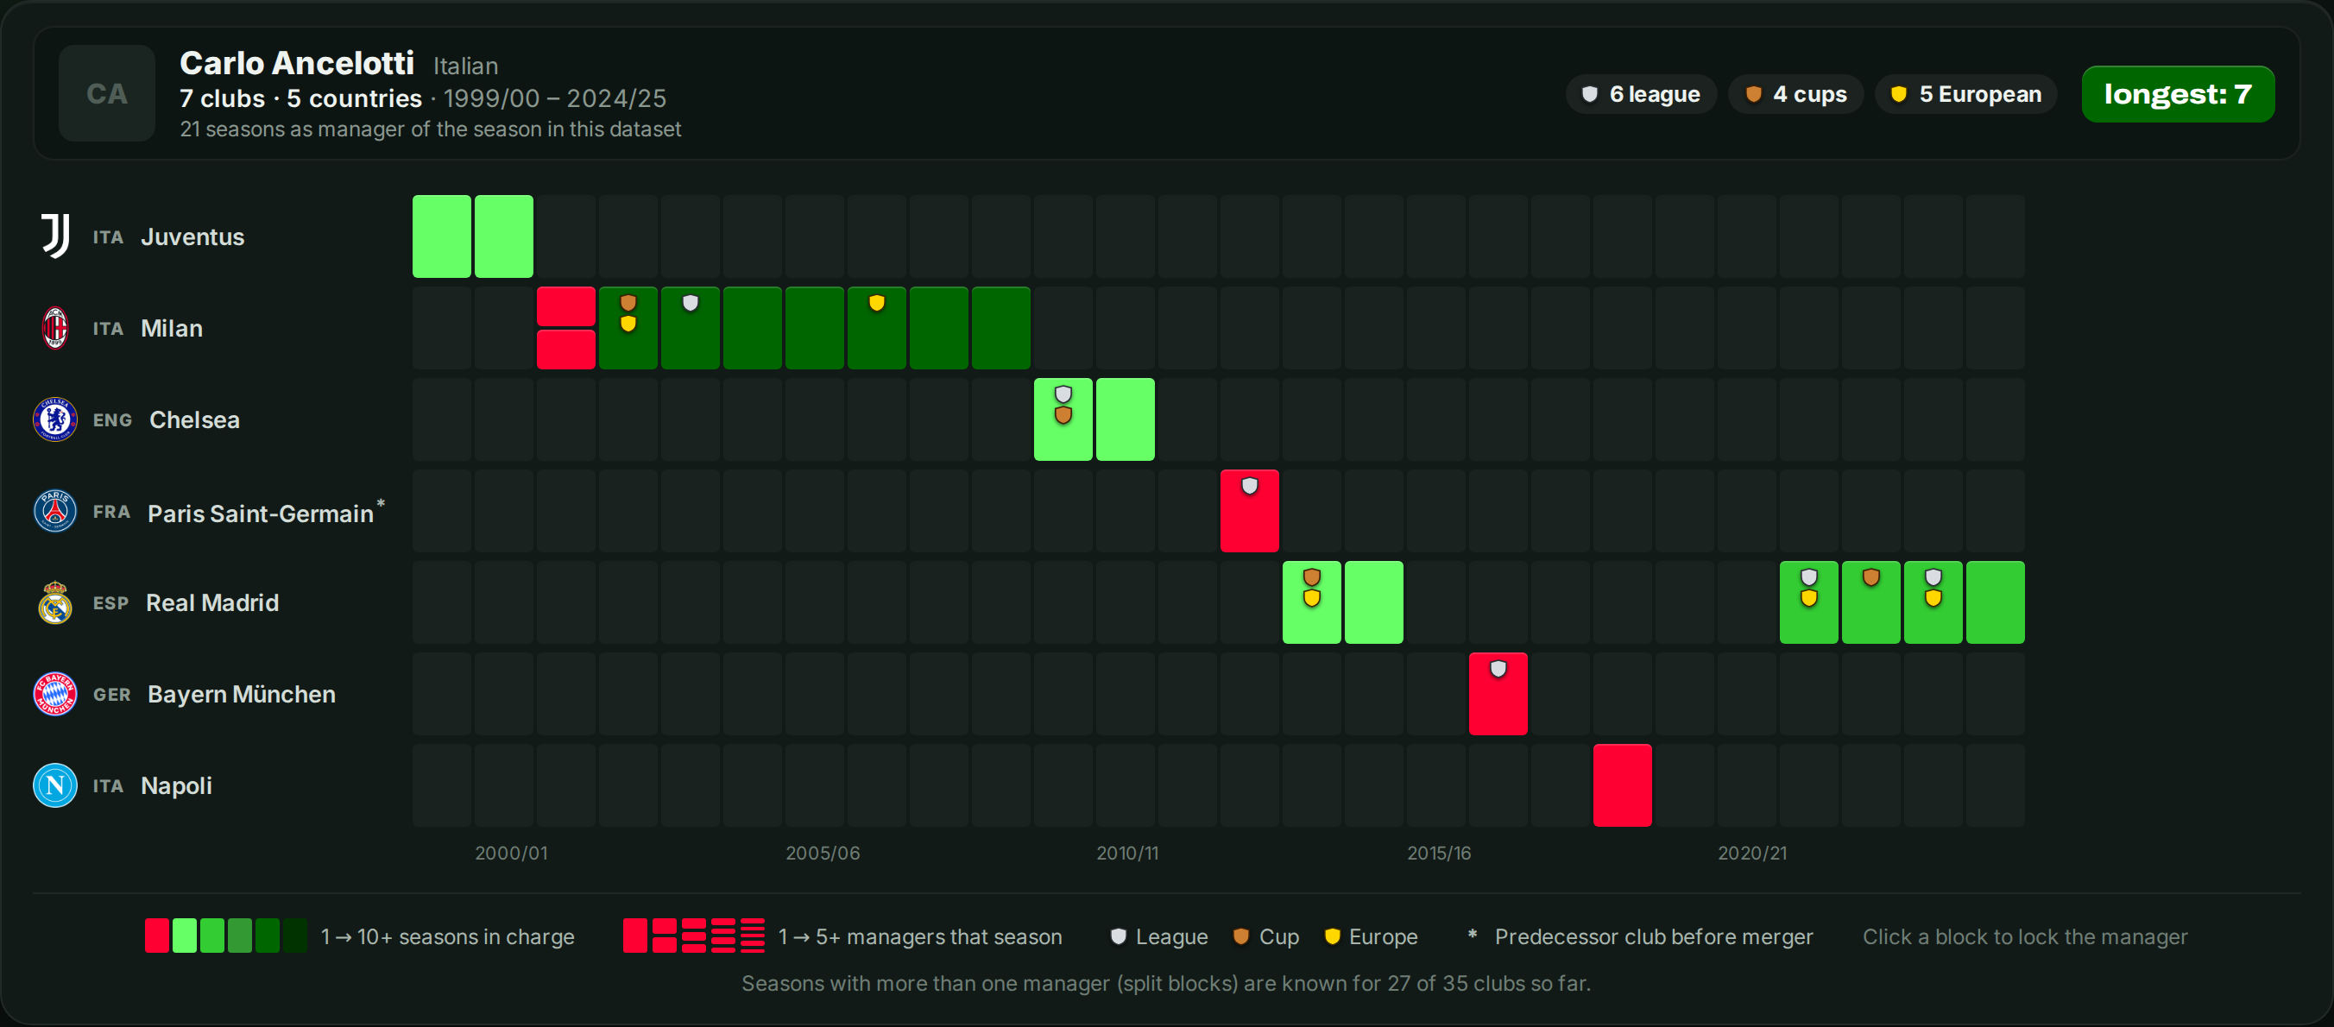Click the bronze shield in 4 cups badge
This screenshot has height=1027, width=2334.
(1753, 94)
